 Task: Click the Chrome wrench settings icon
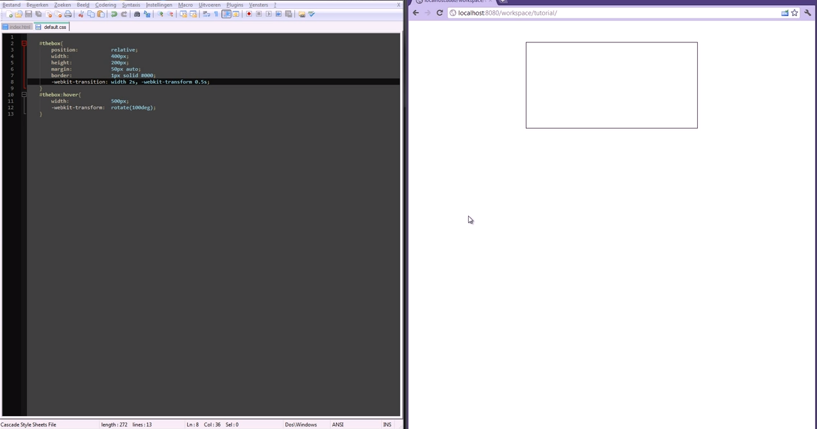pyautogui.click(x=807, y=13)
